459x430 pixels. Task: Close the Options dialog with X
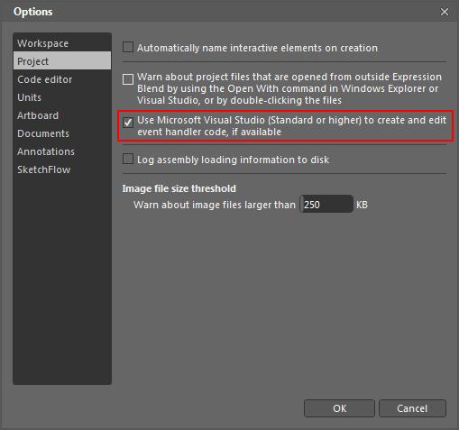point(445,12)
